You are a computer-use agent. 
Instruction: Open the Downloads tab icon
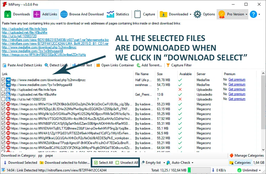click(8, 14)
